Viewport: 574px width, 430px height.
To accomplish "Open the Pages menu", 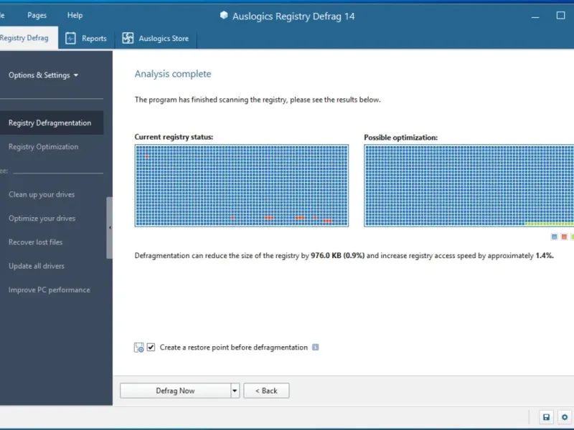I will coord(37,15).
